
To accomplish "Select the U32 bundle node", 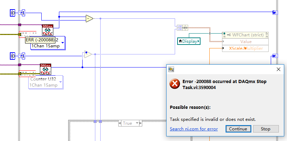I will tap(183, 28).
